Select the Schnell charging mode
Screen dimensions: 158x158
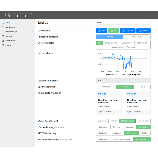144,31
